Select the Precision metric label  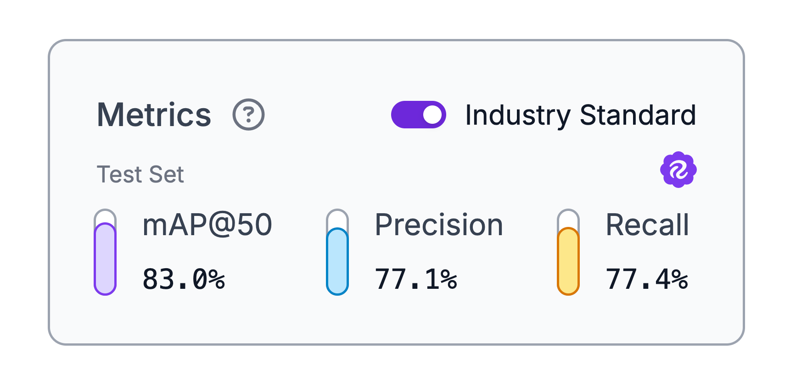pos(439,225)
